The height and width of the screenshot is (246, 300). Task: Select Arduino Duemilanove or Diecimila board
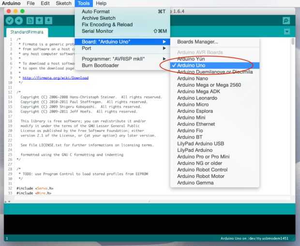coord(215,72)
